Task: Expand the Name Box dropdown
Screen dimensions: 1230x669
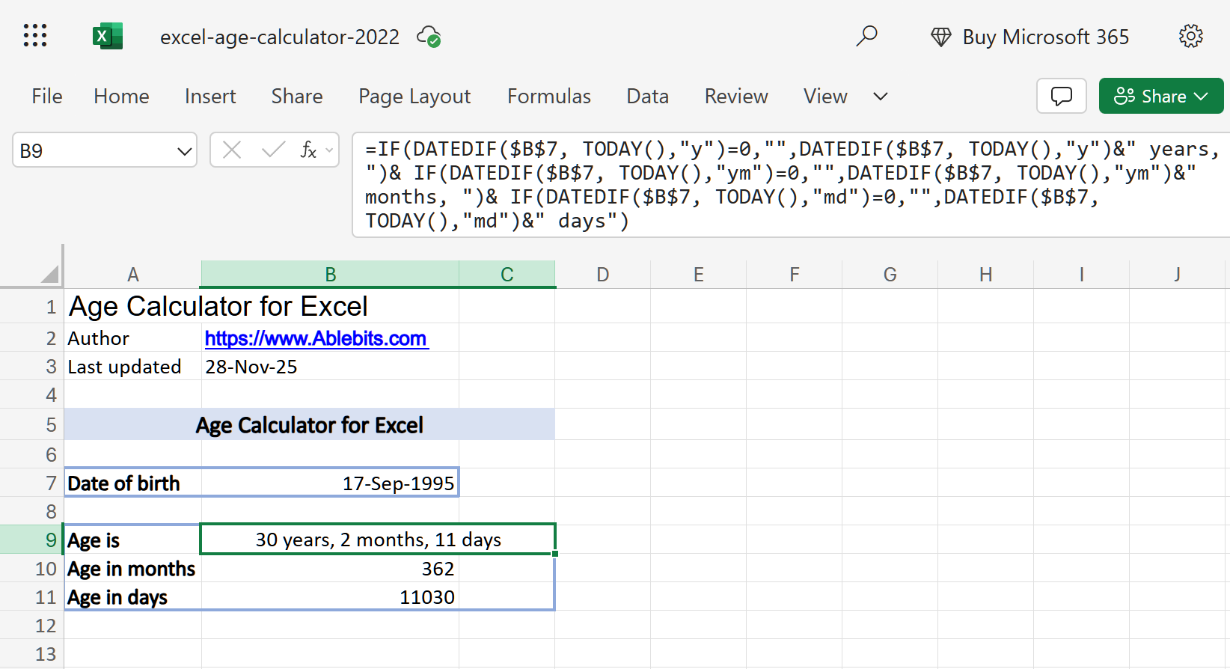Action: coord(184,151)
